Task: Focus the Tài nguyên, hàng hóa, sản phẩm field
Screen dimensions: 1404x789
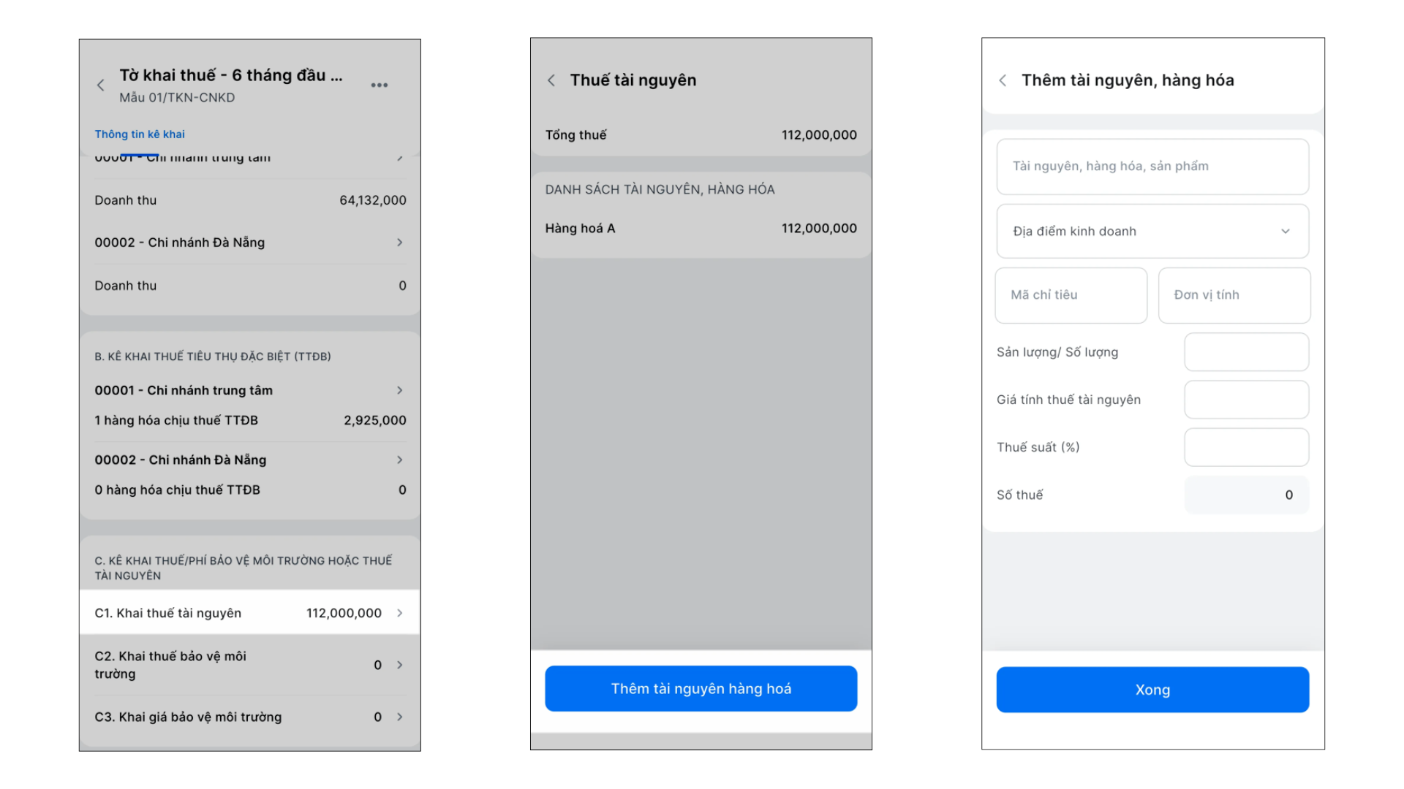Action: (1152, 167)
